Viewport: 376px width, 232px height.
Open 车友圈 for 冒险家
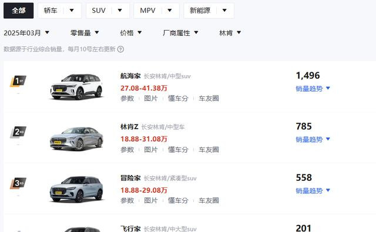(209, 200)
